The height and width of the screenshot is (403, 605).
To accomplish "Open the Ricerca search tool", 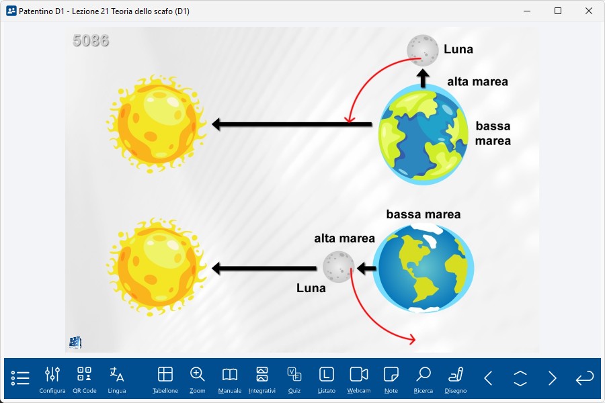I will (424, 379).
